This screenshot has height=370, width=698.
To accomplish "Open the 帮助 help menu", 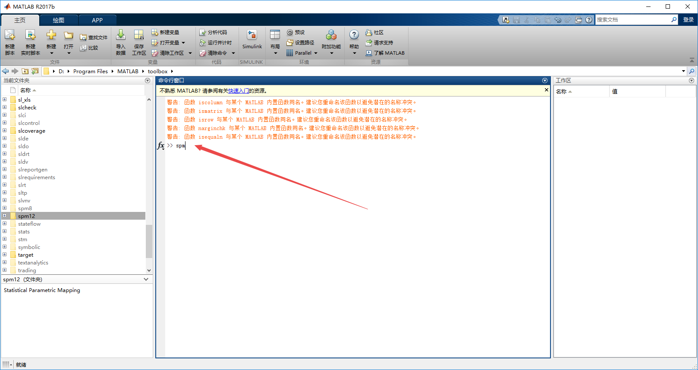I will pyautogui.click(x=354, y=42).
